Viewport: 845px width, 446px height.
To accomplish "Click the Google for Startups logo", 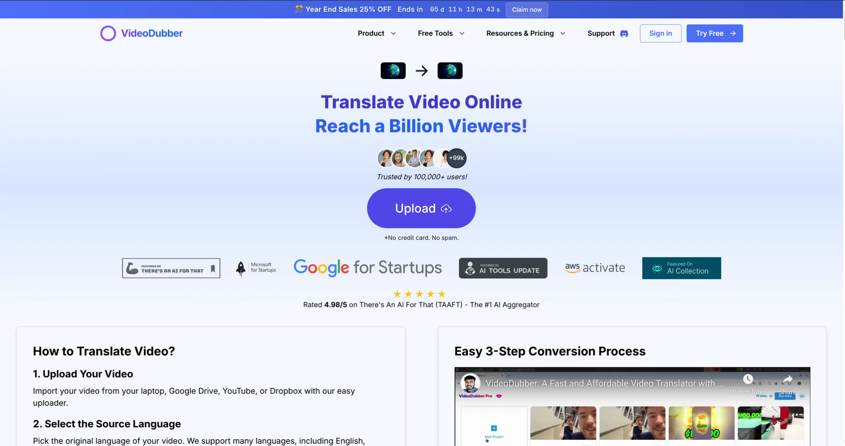I will tap(368, 268).
